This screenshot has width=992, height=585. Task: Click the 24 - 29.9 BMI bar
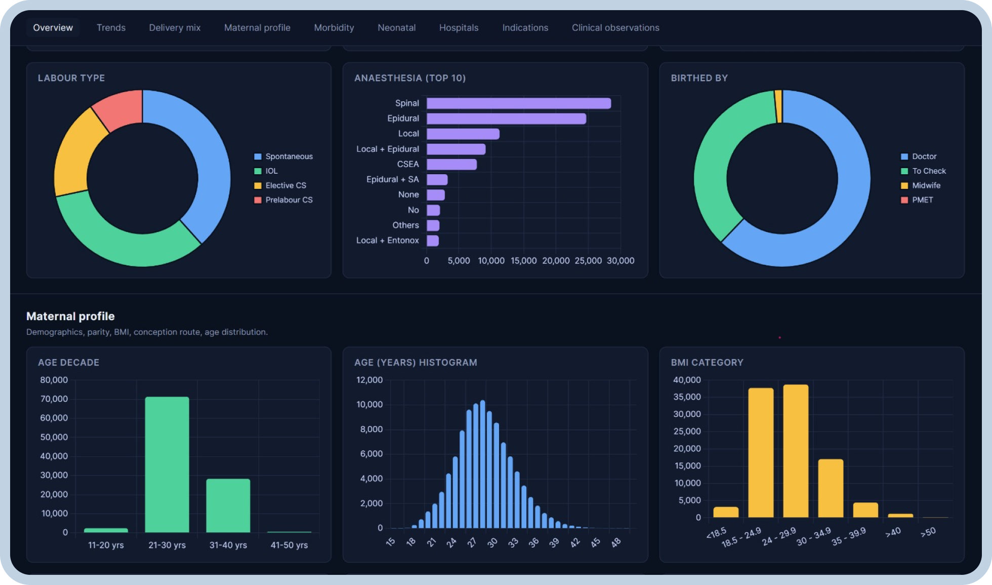pyautogui.click(x=796, y=451)
